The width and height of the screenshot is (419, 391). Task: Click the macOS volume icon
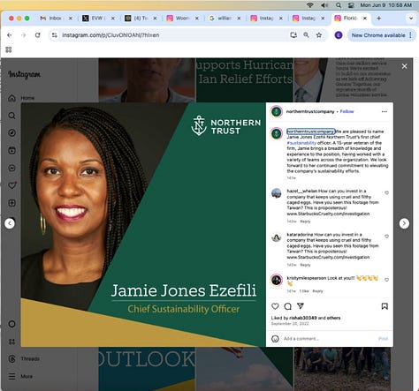click(324, 5)
